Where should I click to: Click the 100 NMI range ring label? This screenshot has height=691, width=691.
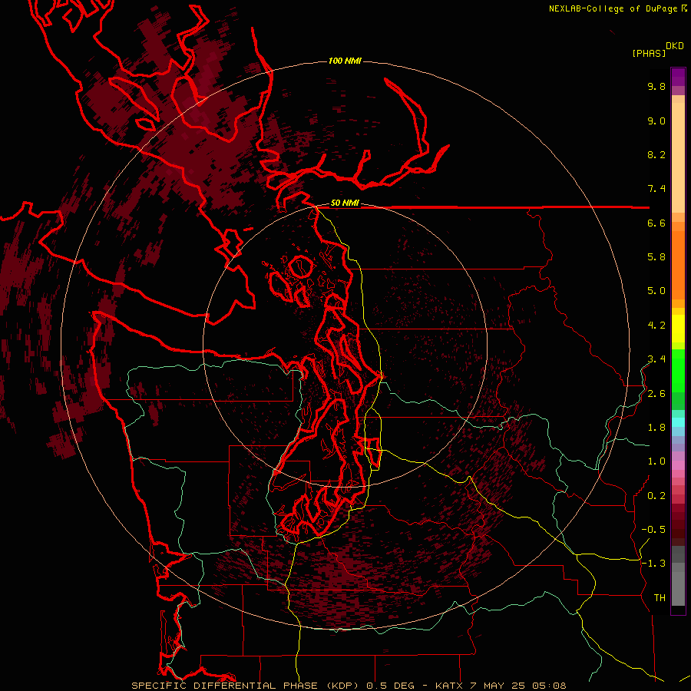[345, 61]
